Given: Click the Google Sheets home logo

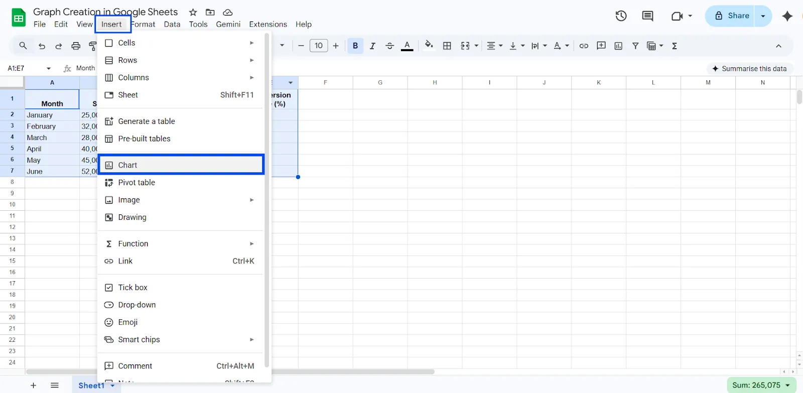Looking at the screenshot, I should tap(19, 18).
